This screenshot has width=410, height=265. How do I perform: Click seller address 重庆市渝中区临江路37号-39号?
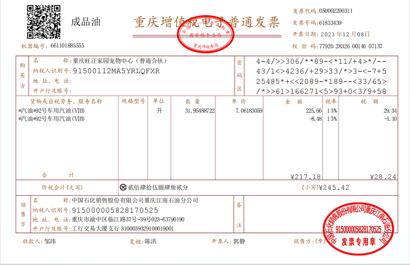tap(112, 219)
